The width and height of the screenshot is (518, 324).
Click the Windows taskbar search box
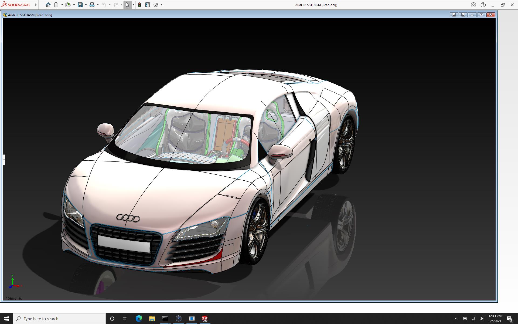pos(59,319)
